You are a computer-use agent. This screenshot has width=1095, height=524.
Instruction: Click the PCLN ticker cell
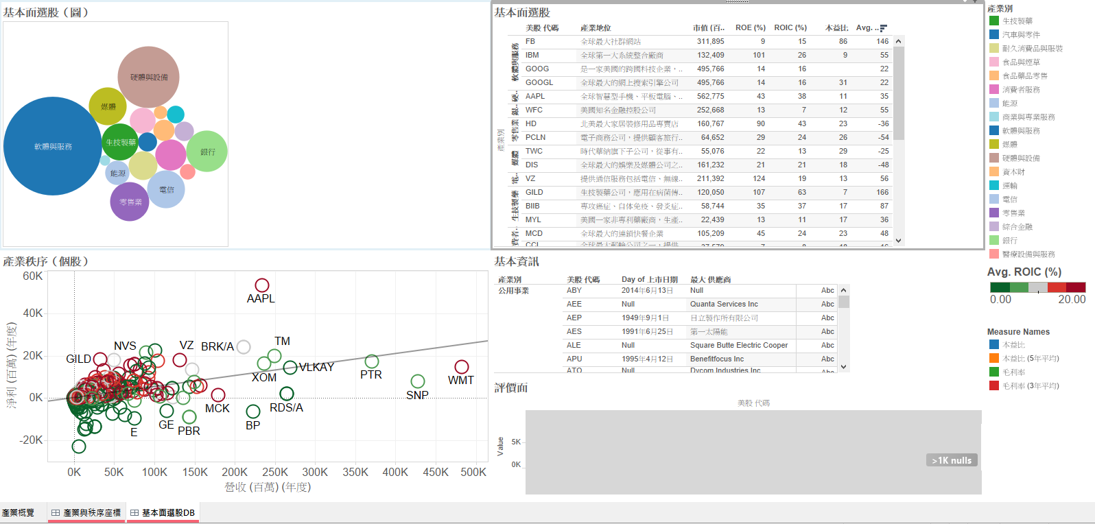pos(536,138)
